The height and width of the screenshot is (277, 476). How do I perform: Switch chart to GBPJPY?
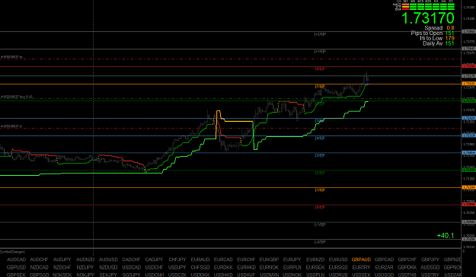pyautogui.click(x=430, y=259)
